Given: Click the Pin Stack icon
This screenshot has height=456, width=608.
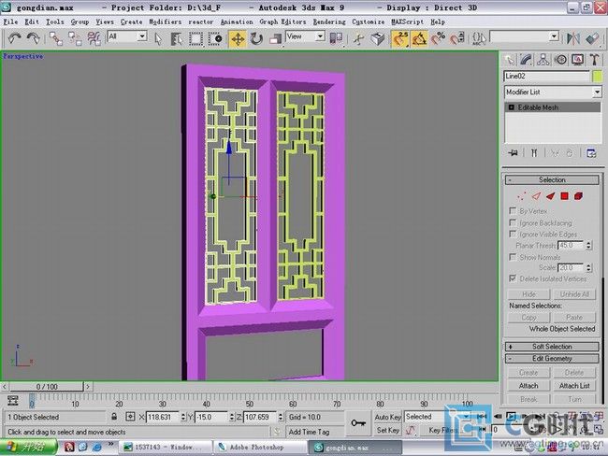Looking at the screenshot, I should [513, 152].
